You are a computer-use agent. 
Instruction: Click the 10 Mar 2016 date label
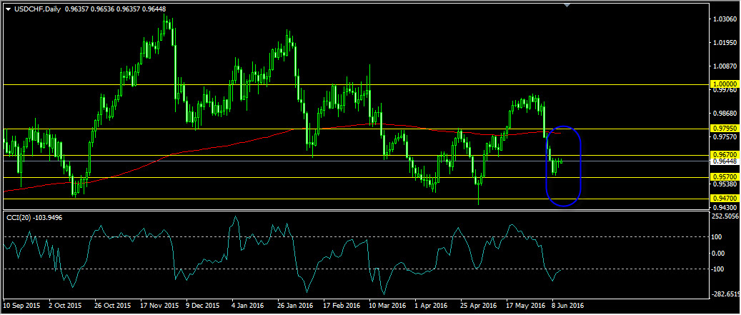387,306
